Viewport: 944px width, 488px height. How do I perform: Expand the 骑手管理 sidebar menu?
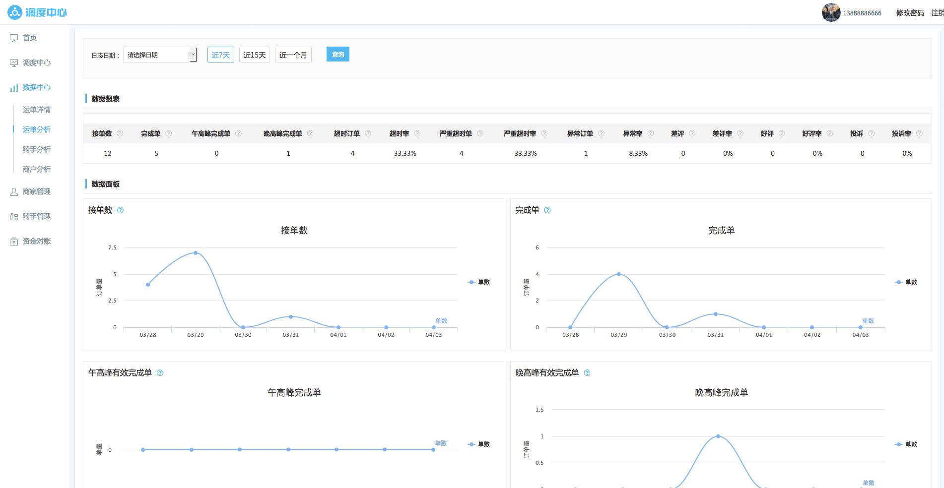(36, 216)
